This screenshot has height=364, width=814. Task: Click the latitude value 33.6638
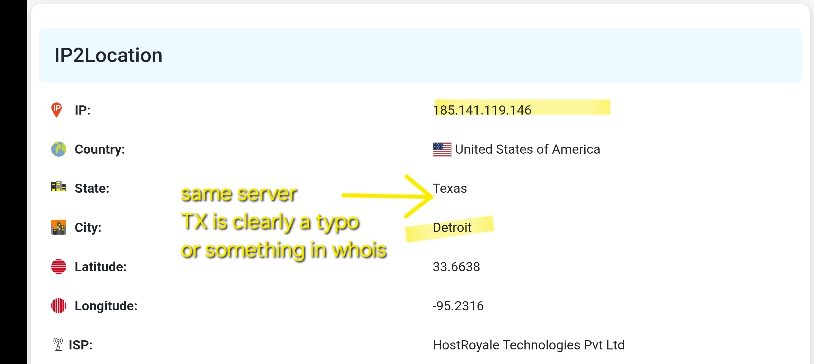click(x=456, y=267)
